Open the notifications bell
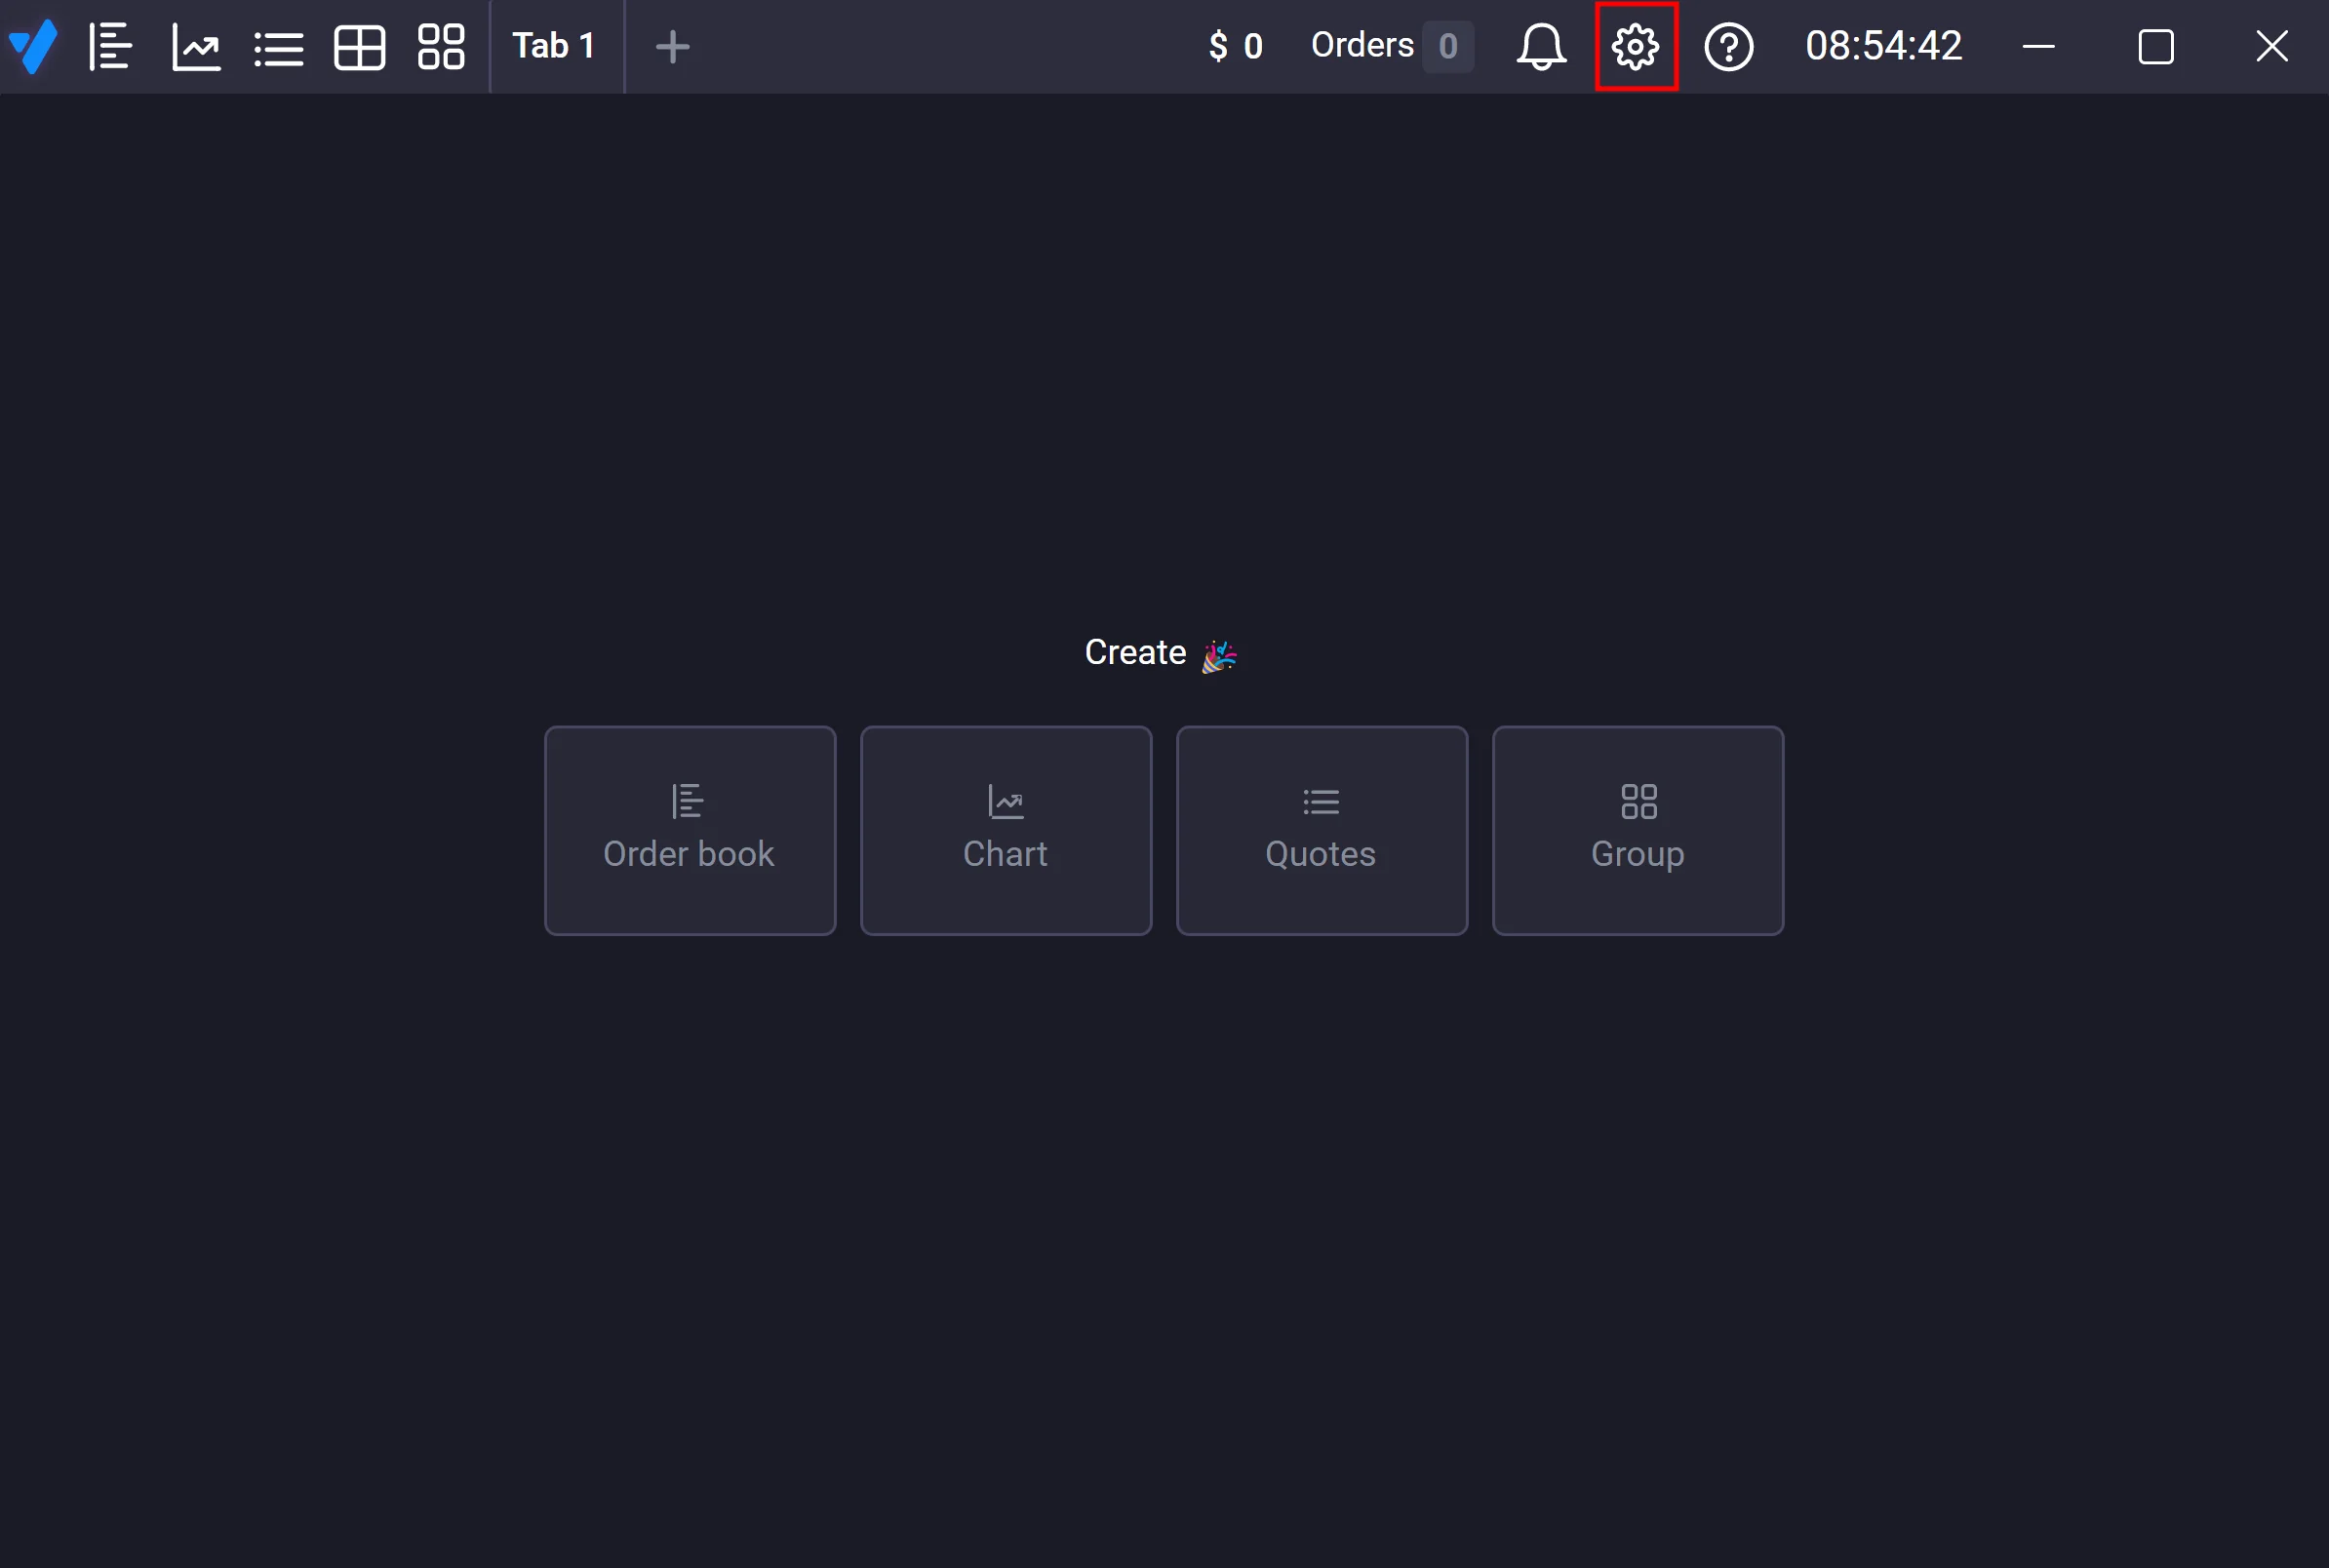 coord(1540,46)
